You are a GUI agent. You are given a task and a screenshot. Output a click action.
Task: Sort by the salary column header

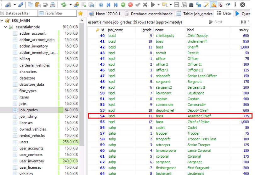coord(240,30)
